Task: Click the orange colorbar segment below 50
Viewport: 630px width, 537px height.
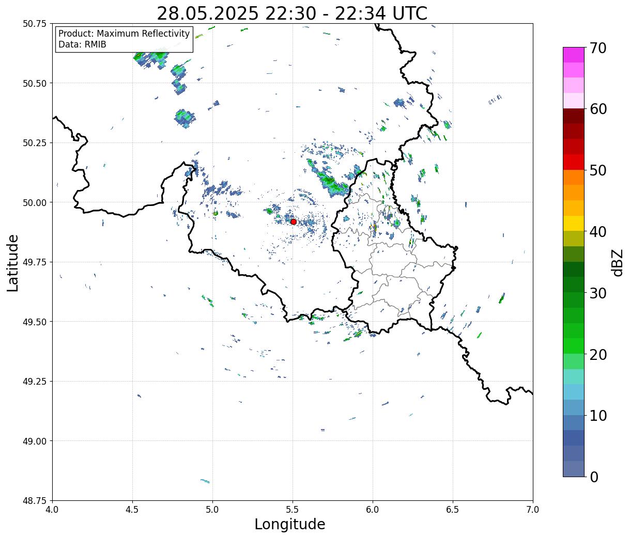Action: click(574, 178)
